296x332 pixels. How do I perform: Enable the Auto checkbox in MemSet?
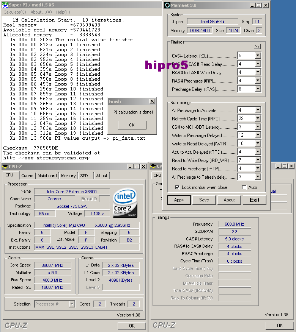tap(244, 188)
